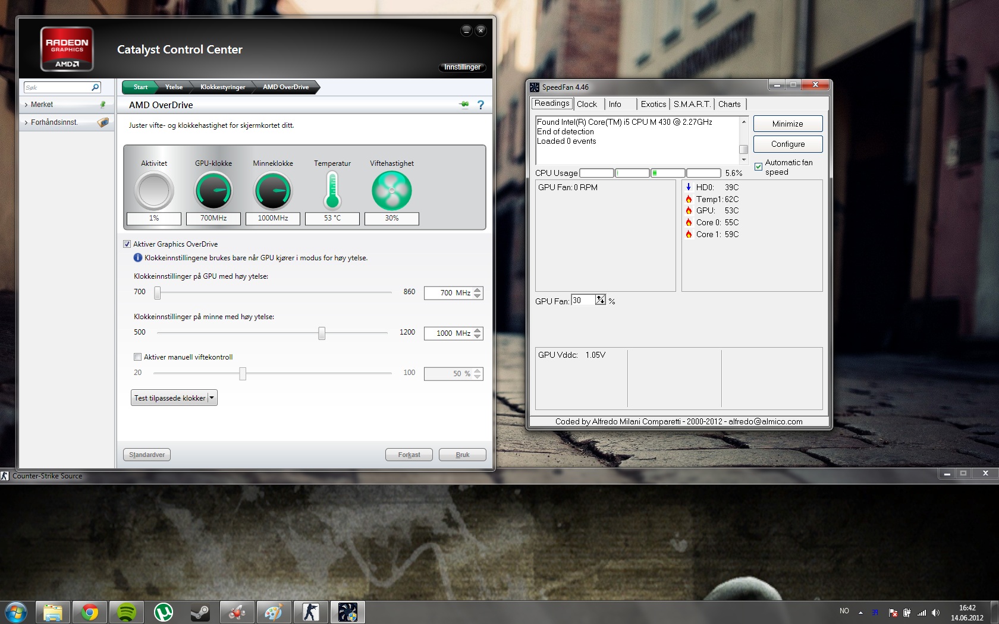The height and width of the screenshot is (624, 999).
Task: Switch to the Clock tab in SpeedFan
Action: click(x=587, y=104)
